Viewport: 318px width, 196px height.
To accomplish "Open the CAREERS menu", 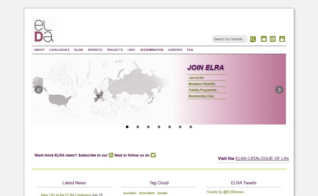I will [175, 50].
